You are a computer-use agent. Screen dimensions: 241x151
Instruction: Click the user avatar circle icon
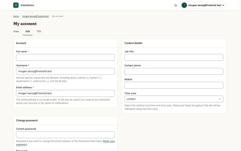click(x=184, y=5)
